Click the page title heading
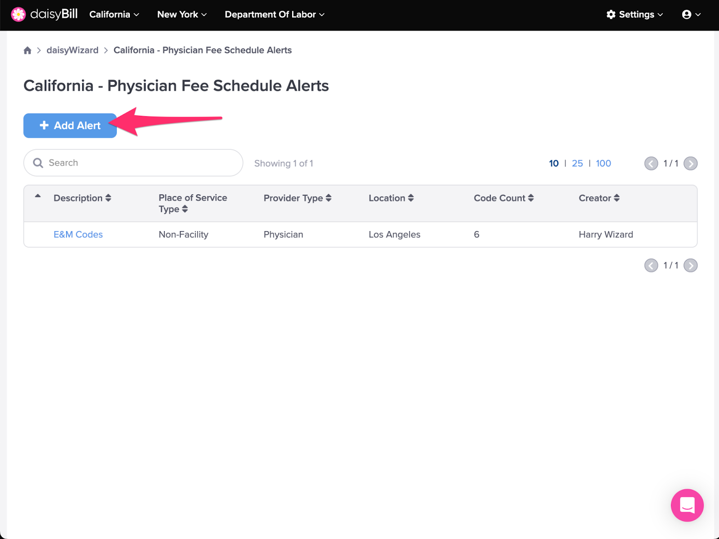 coord(176,86)
